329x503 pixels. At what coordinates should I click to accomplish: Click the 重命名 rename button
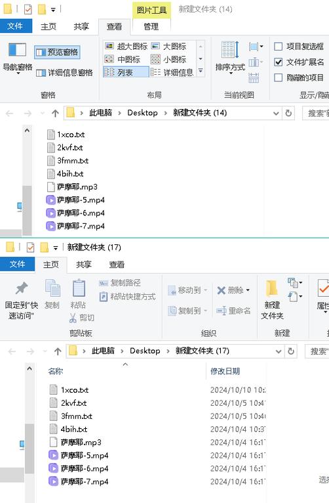[x=233, y=311]
